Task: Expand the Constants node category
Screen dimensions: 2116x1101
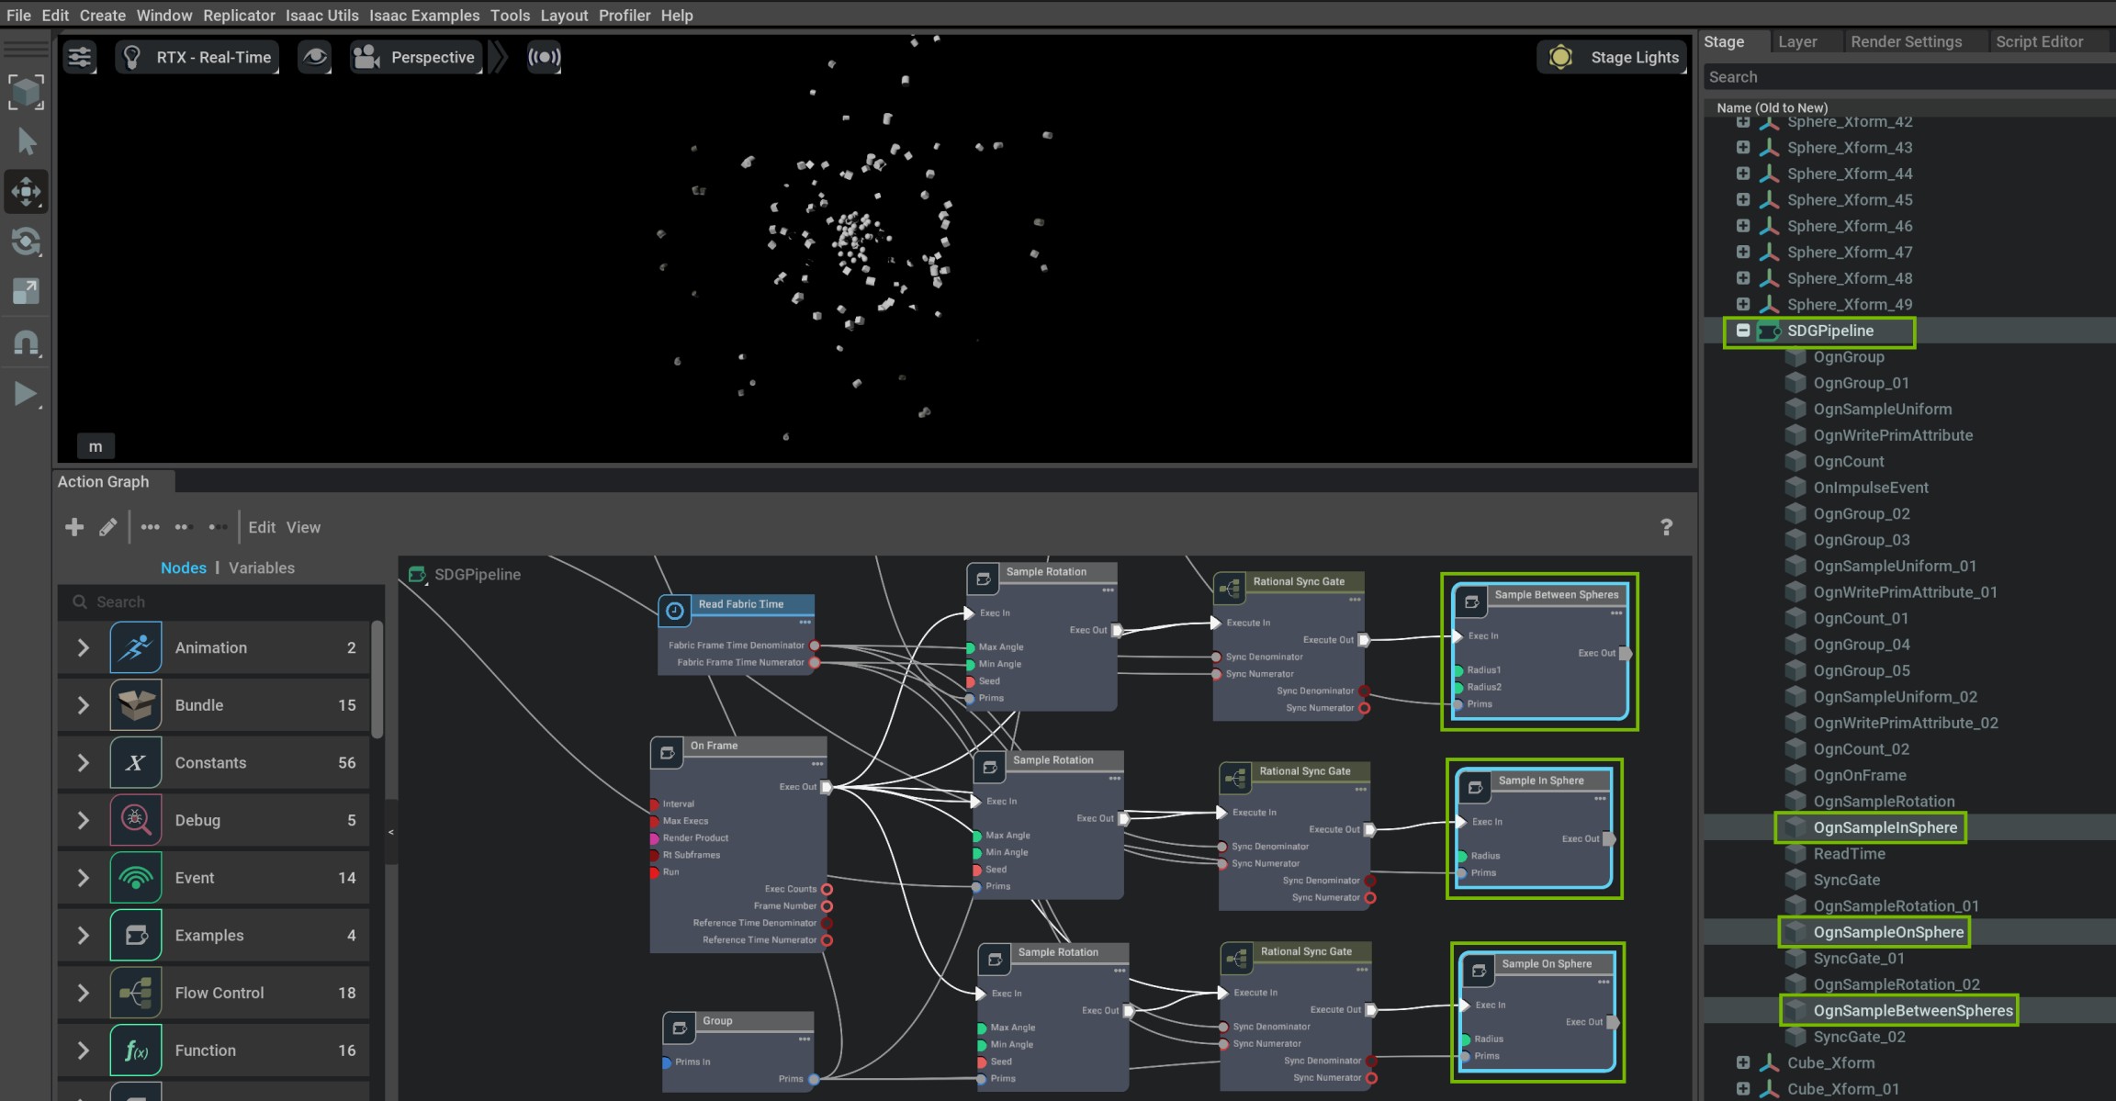Action: [x=83, y=763]
